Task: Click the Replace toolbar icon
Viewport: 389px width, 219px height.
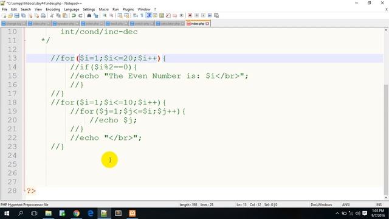Action: 96,15
